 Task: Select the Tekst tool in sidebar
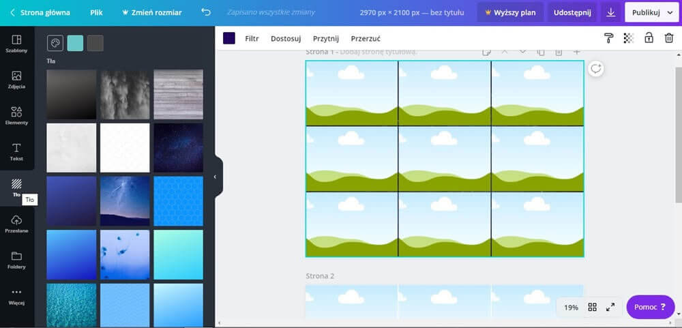[x=16, y=151]
